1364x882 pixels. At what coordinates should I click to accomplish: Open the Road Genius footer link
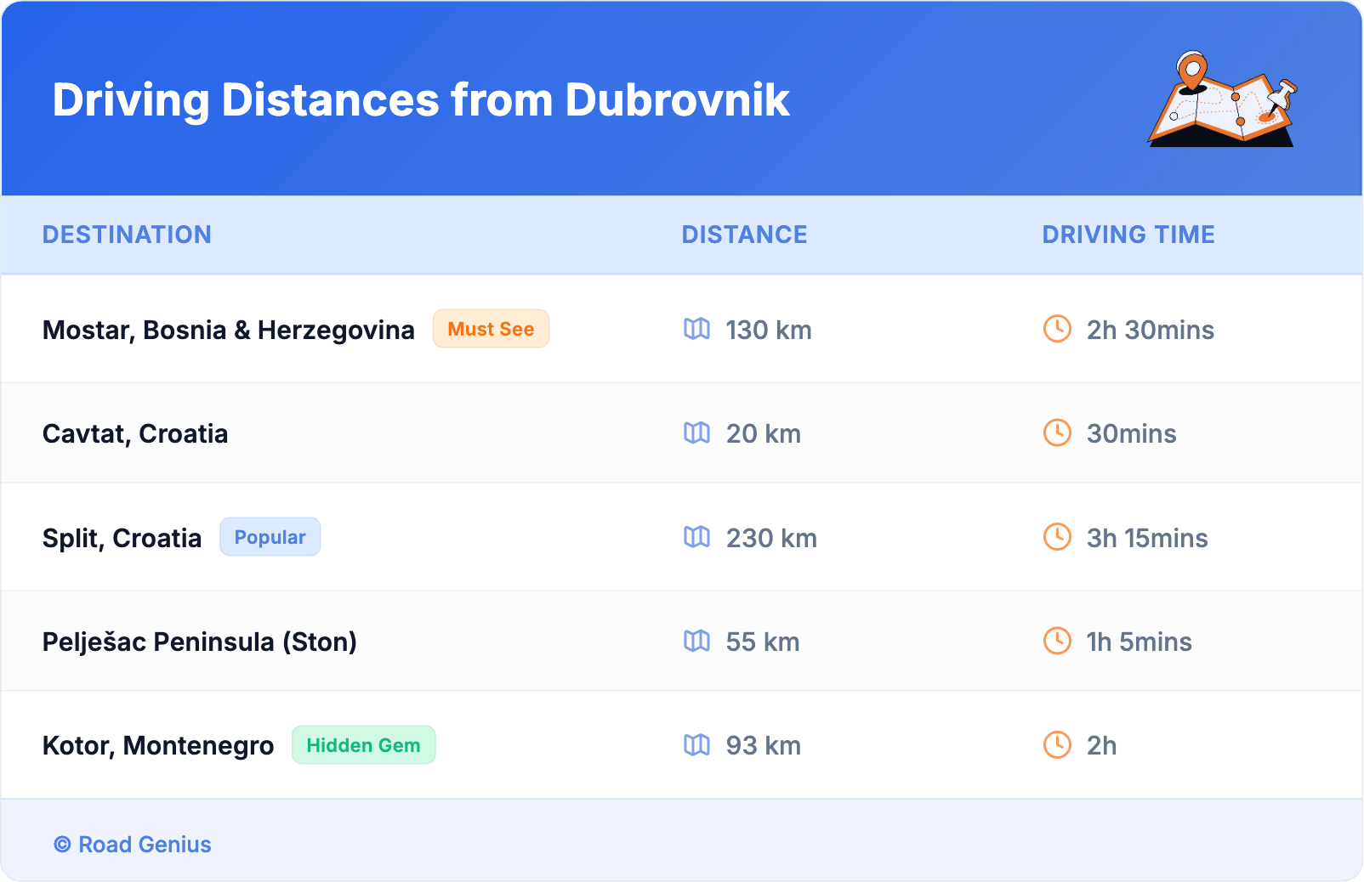[x=134, y=845]
